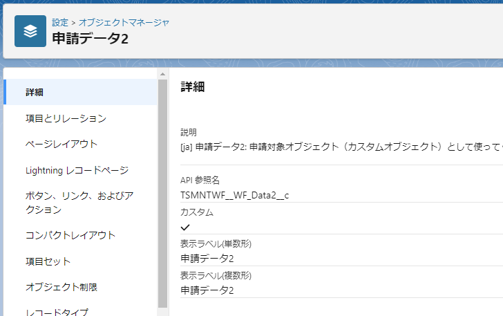Image resolution: width=503 pixels, height=316 pixels.
Task: Click the sidebar scrollbar up arrow
Action: [x=162, y=74]
